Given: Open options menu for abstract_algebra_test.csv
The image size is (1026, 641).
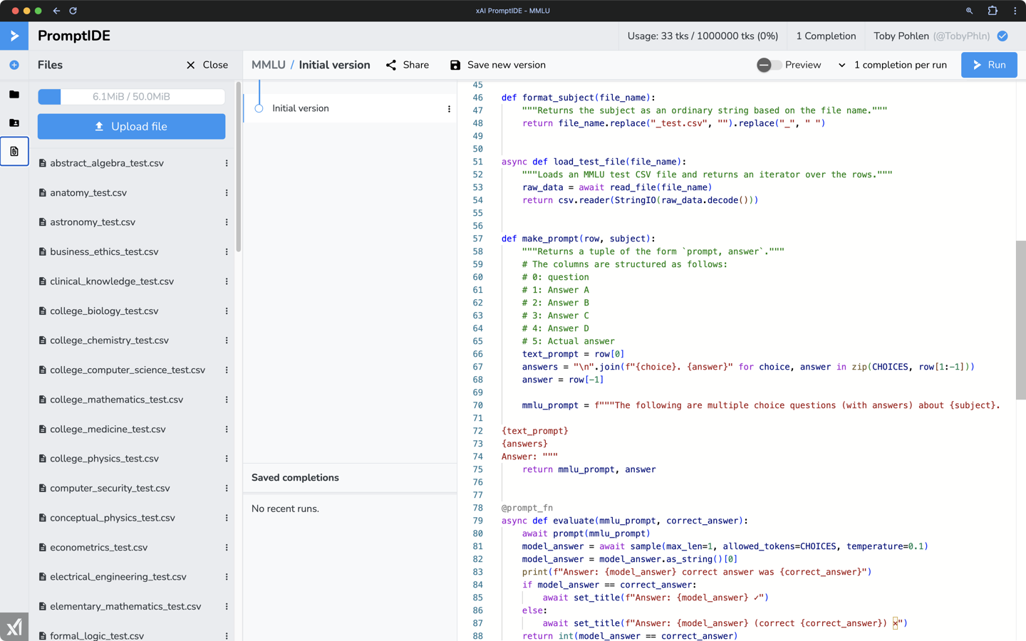Looking at the screenshot, I should (227, 163).
